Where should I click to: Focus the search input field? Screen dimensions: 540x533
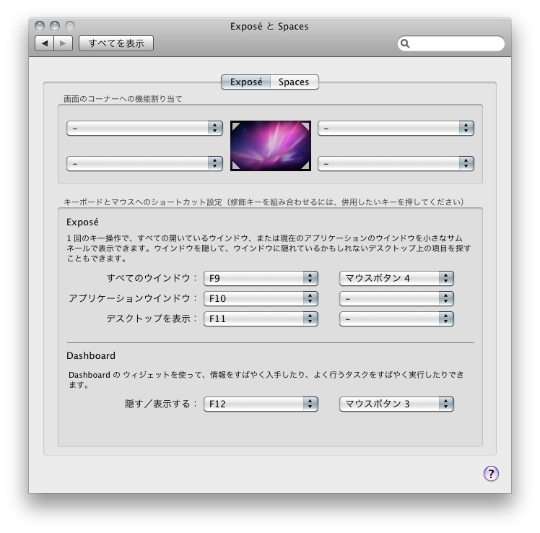coord(451,43)
